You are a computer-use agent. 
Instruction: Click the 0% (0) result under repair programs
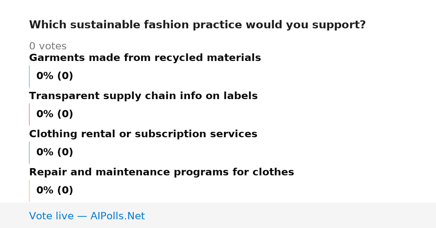(x=55, y=191)
